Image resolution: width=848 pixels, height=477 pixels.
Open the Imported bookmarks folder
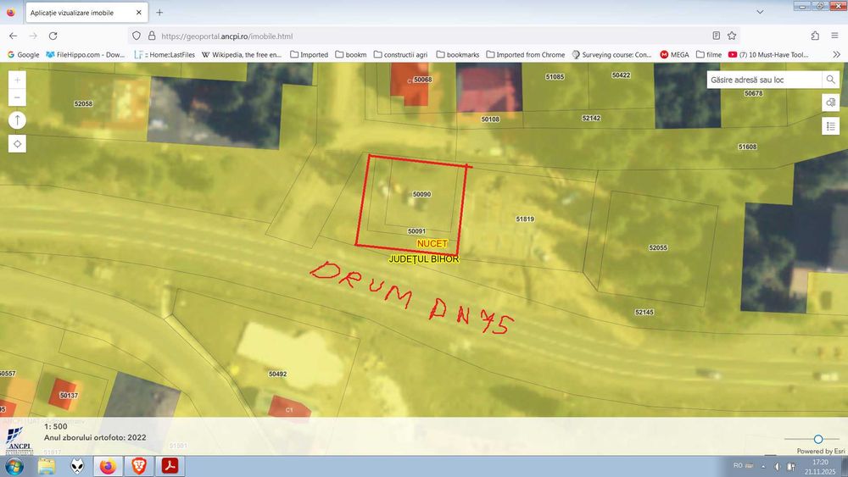point(309,54)
